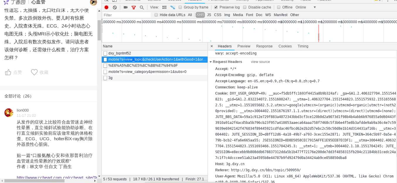
Task: Stop recording network log
Action: 106,7
